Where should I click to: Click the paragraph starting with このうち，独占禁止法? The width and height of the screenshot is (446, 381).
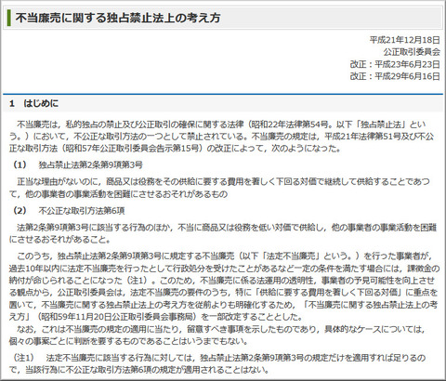[224, 286]
